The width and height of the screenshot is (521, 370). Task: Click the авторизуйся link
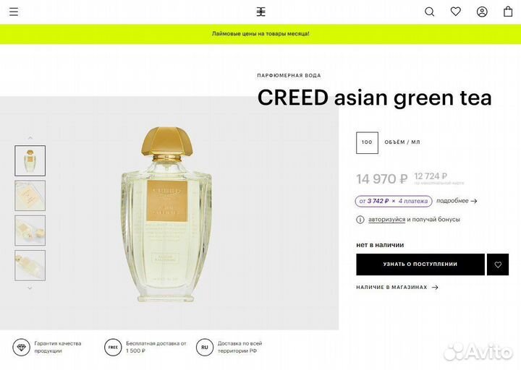coord(386,220)
